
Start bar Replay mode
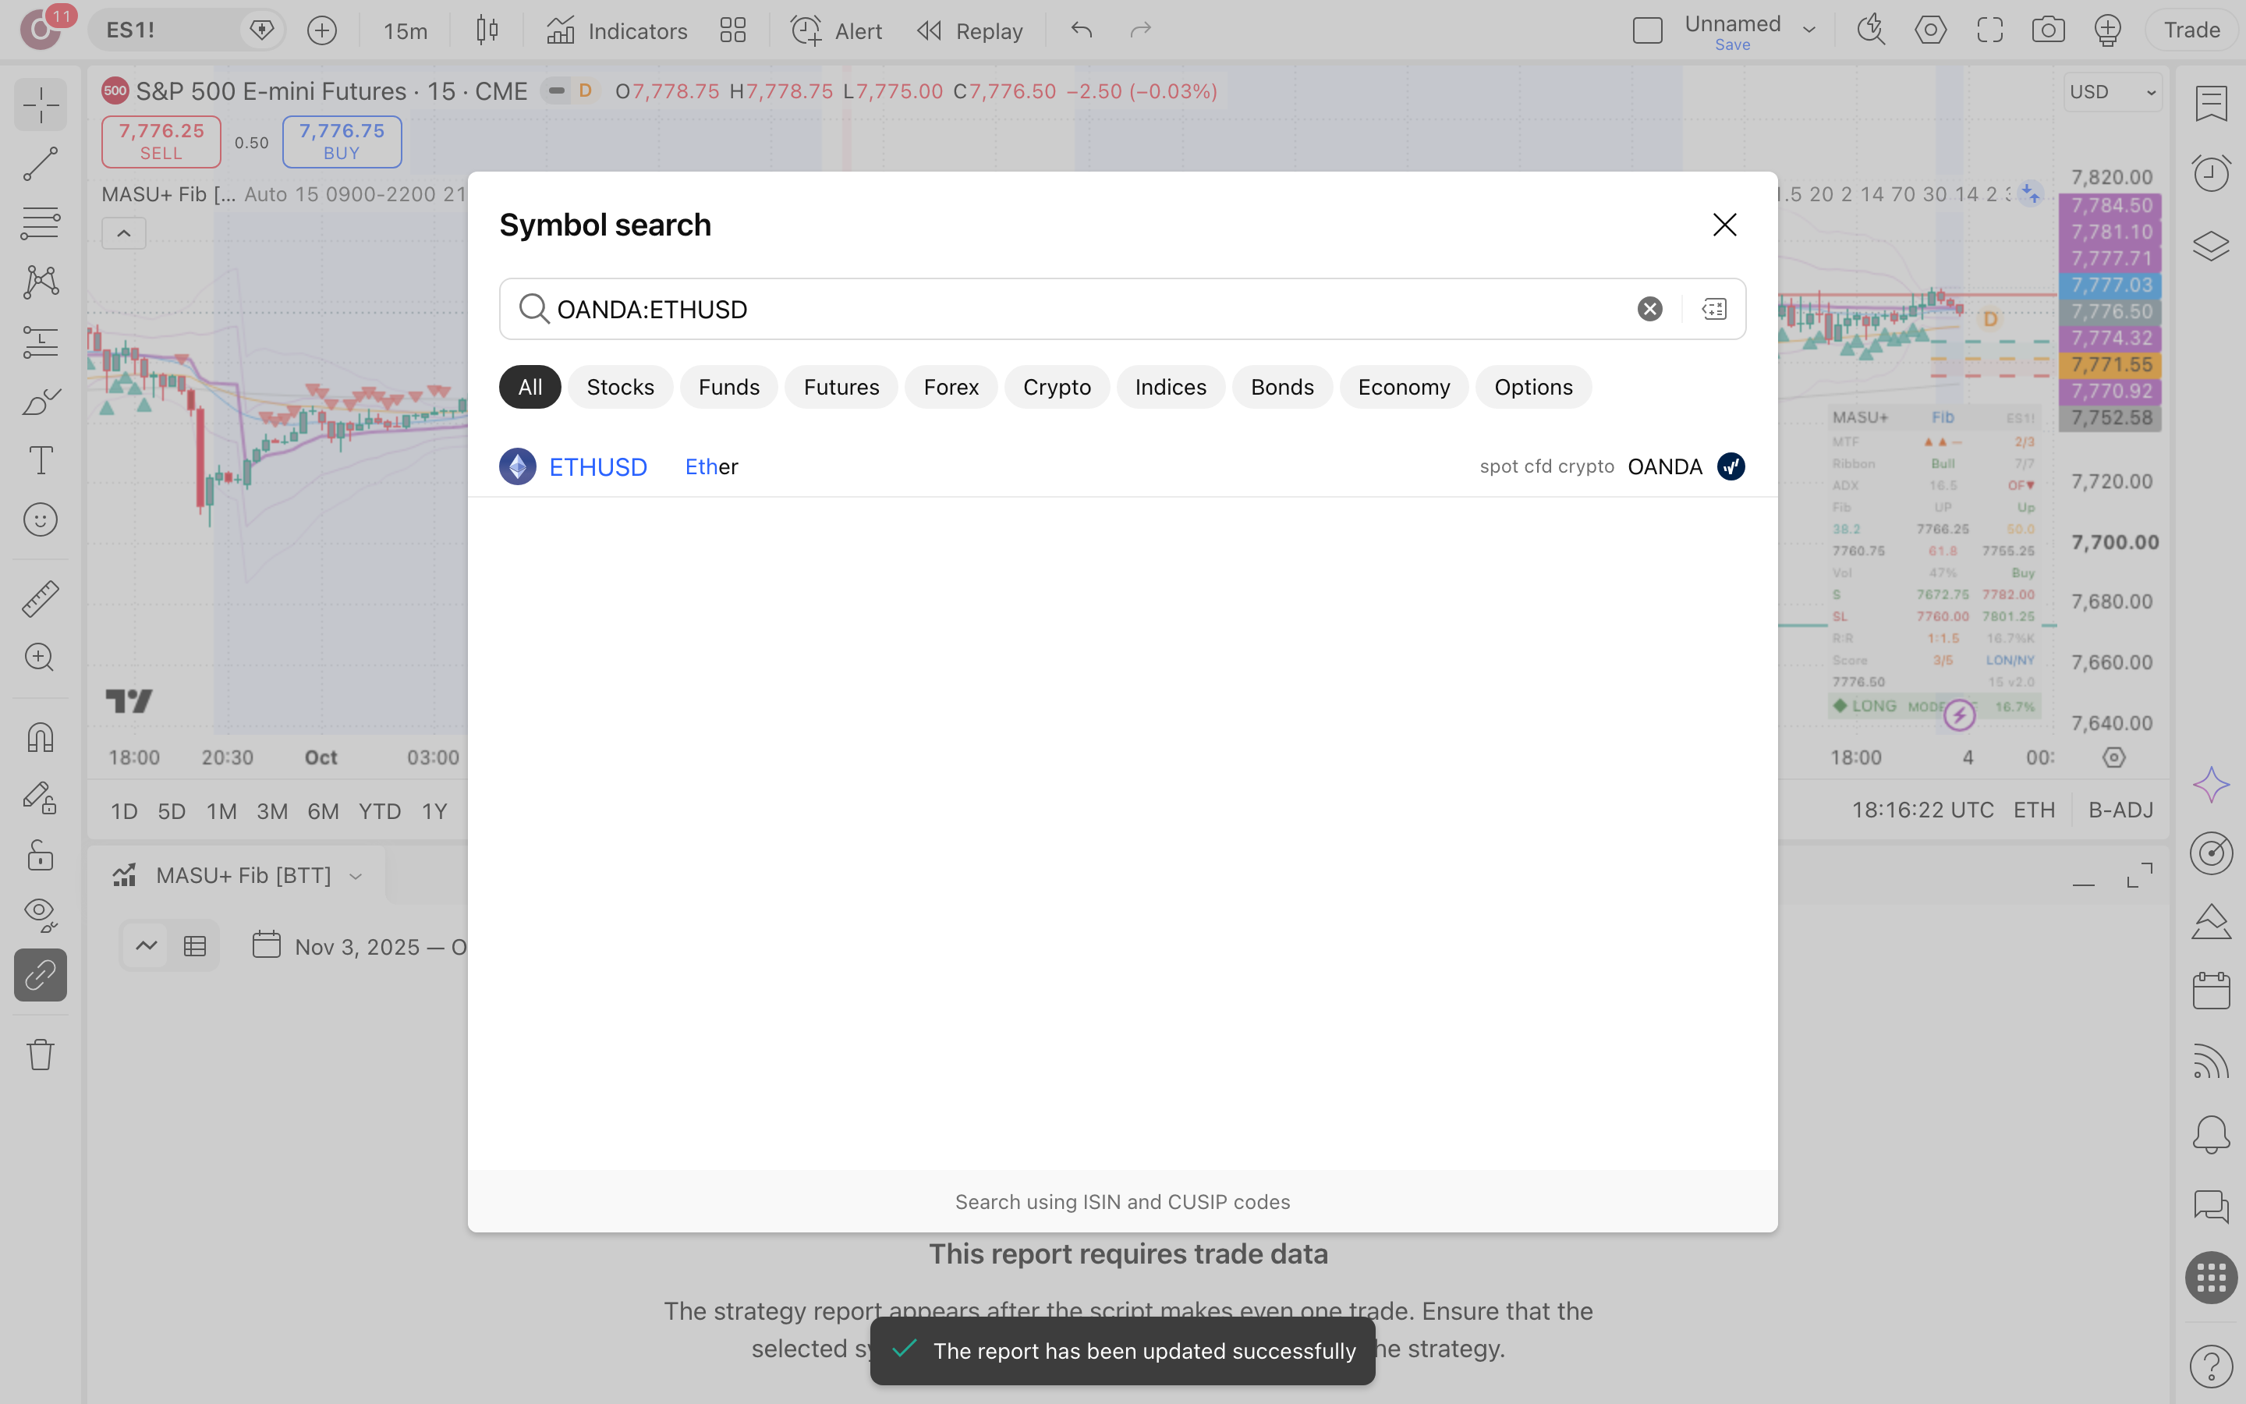[x=970, y=30]
